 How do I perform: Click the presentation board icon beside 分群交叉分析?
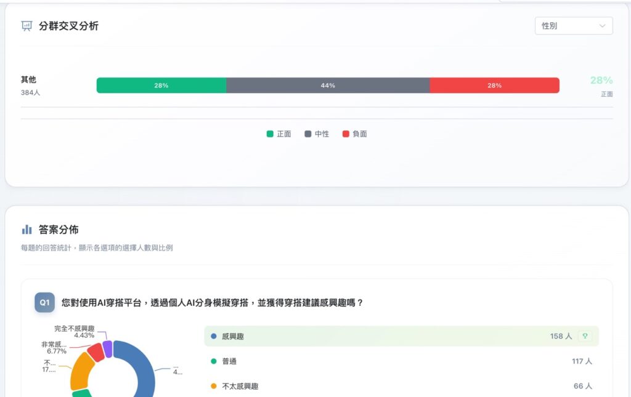[25, 26]
